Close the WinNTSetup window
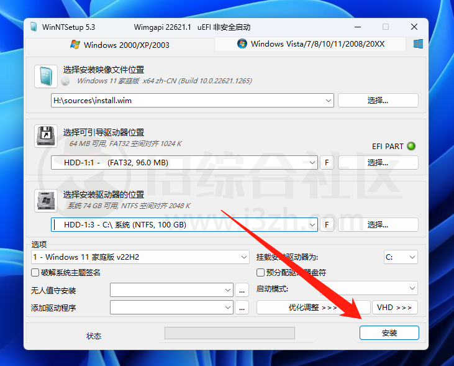Viewport: 454px width, 366px height. (x=414, y=27)
